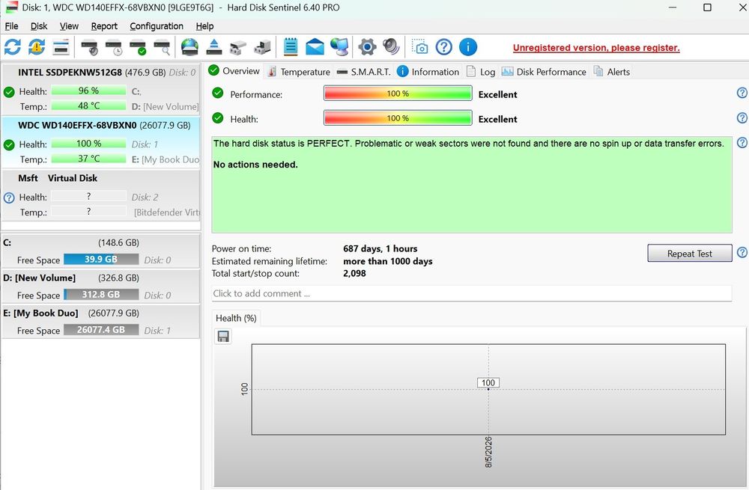
Task: Open the Configuration menu
Action: point(157,26)
